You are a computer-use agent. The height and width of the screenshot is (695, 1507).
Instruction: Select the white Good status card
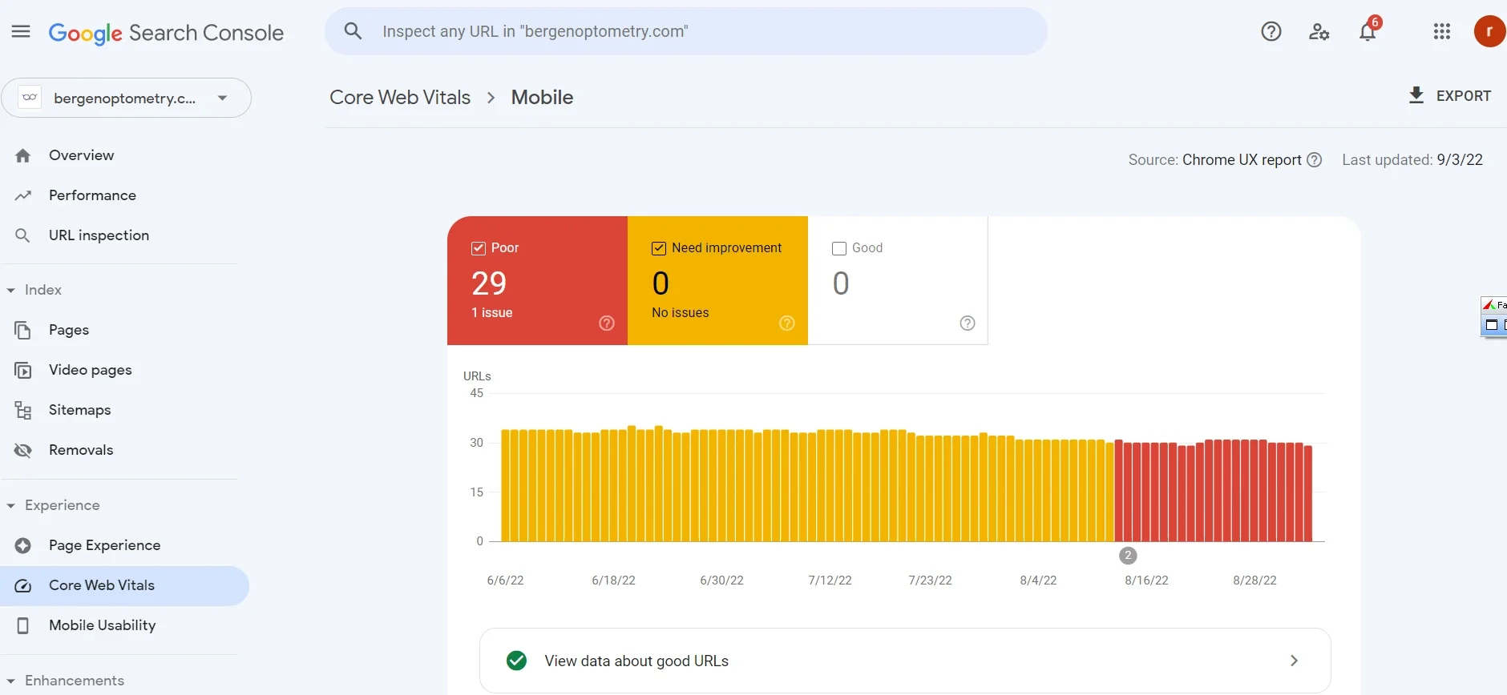[898, 280]
